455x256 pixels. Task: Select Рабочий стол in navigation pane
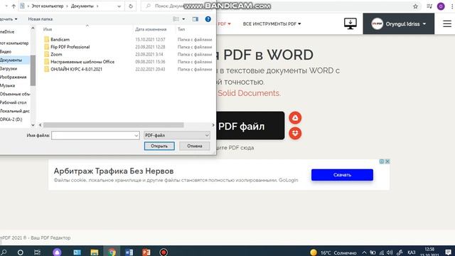pyautogui.click(x=14, y=102)
